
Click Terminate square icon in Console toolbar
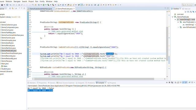pyautogui.click(x=167, y=82)
